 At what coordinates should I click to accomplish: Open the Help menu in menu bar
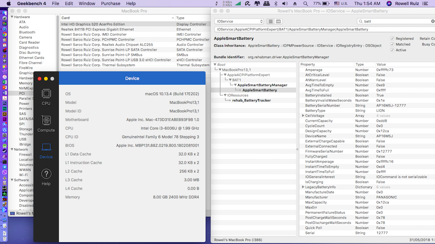(x=131, y=4)
